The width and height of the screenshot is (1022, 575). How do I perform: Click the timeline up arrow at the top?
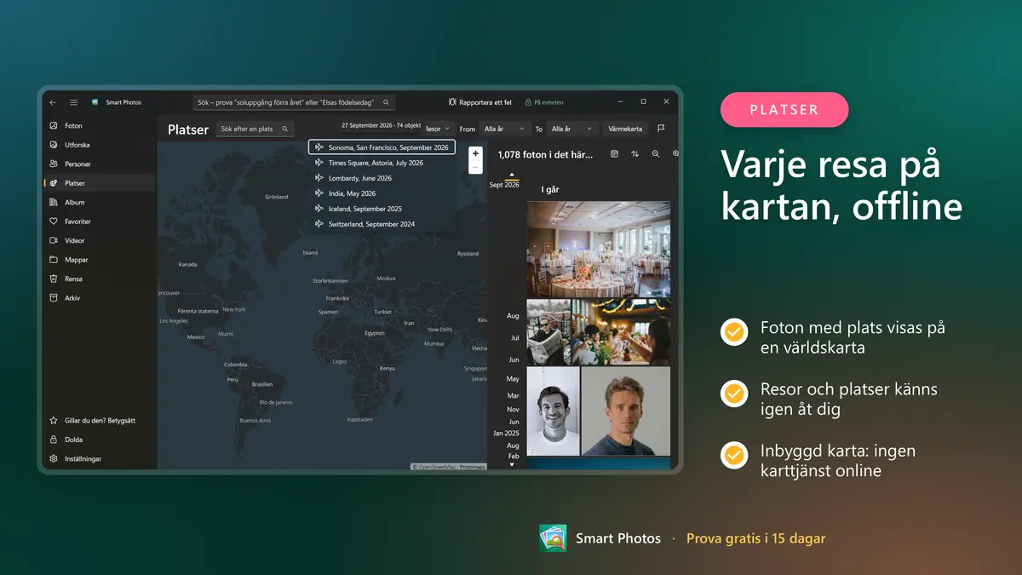(512, 175)
